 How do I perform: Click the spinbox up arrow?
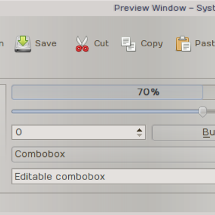click(x=139, y=130)
